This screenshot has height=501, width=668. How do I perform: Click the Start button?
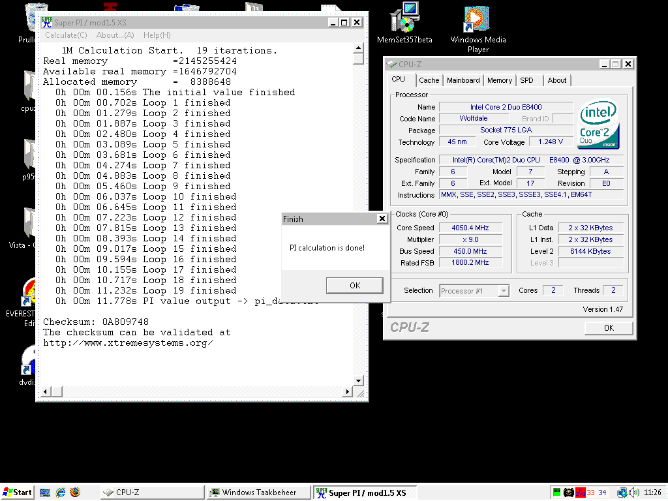[18, 493]
